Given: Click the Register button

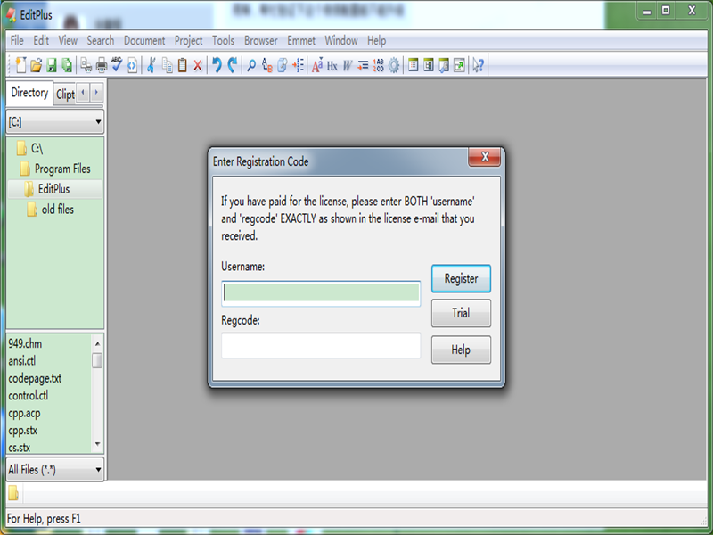Looking at the screenshot, I should (x=461, y=278).
